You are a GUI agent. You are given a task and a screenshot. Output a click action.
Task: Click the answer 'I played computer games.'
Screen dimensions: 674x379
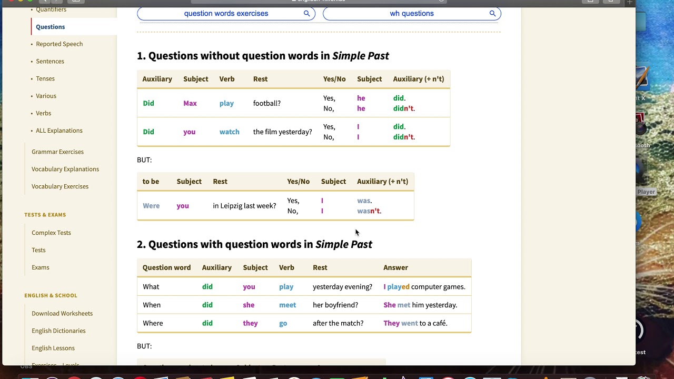pyautogui.click(x=424, y=287)
